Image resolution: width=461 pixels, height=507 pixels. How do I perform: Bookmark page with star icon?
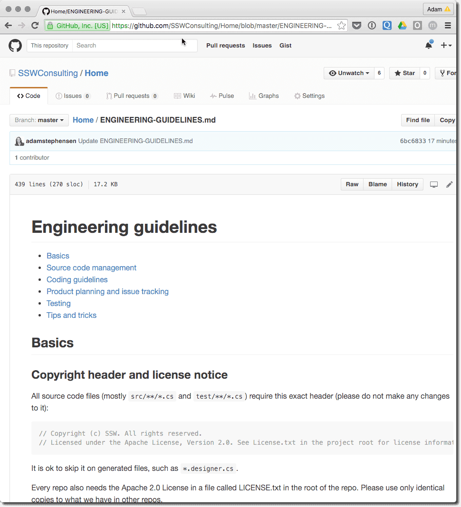coord(341,26)
